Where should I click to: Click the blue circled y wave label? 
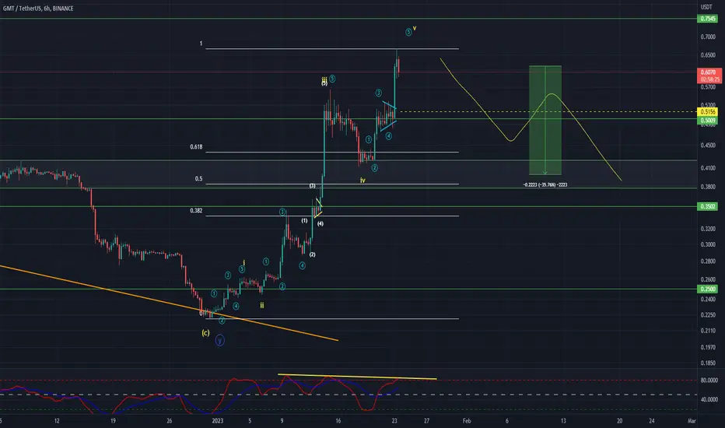tap(219, 341)
